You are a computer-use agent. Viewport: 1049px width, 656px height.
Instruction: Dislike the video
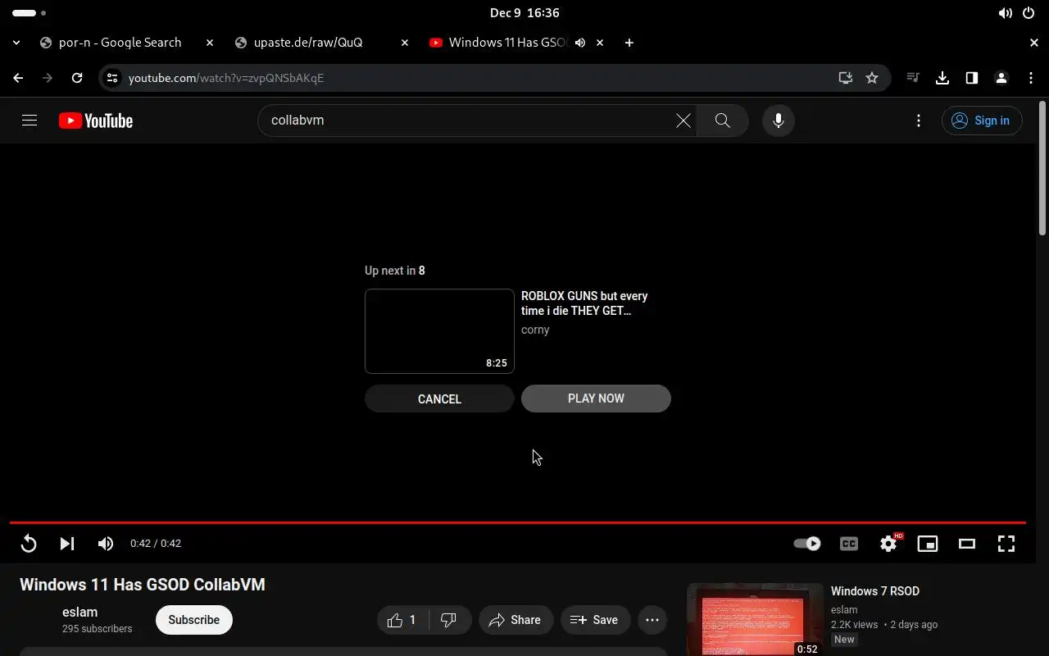449,620
